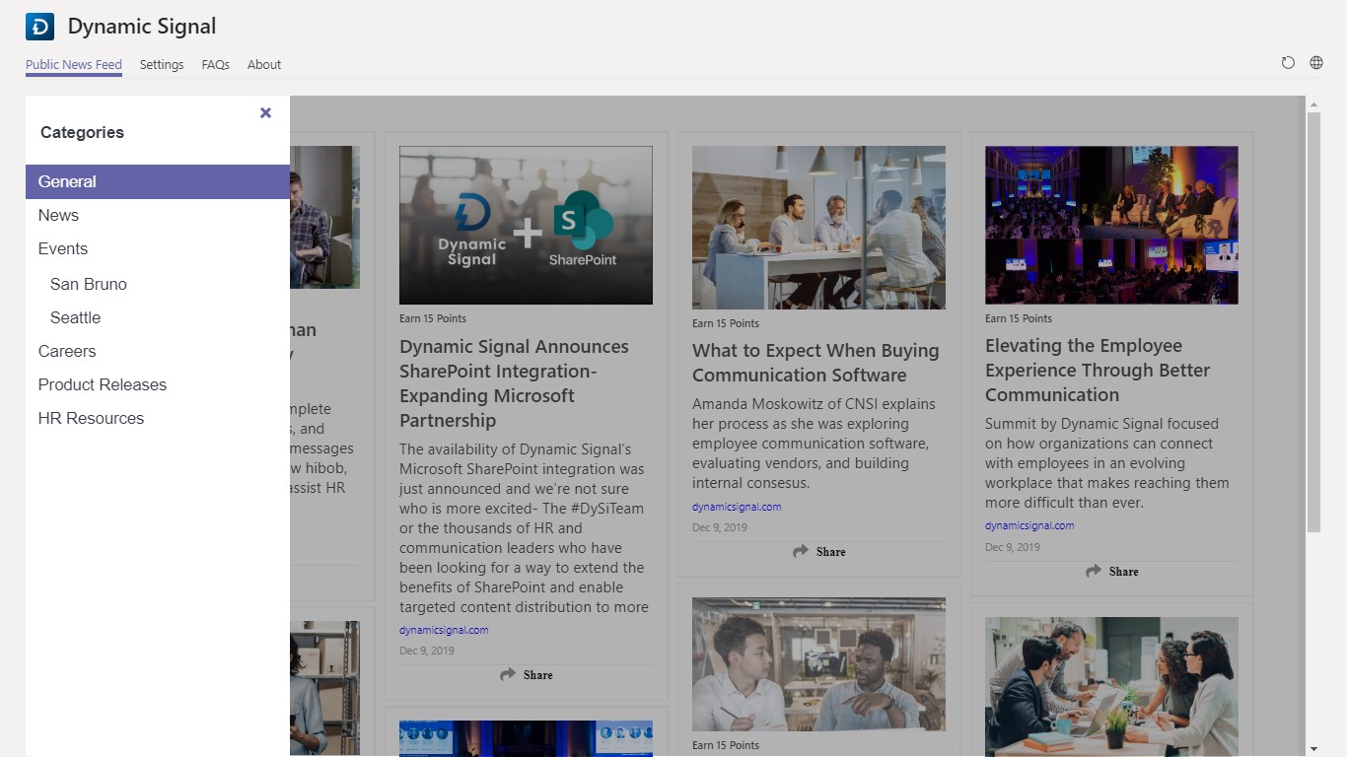Open the Dynamic Signal plus SharePoint thumbnail
This screenshot has width=1347, height=757.
[x=526, y=225]
